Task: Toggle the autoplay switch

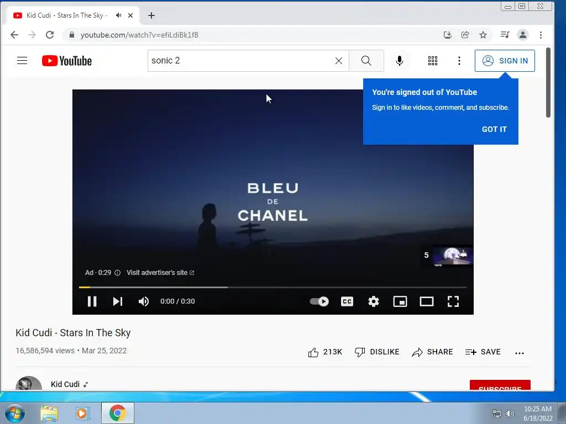Action: (x=319, y=301)
